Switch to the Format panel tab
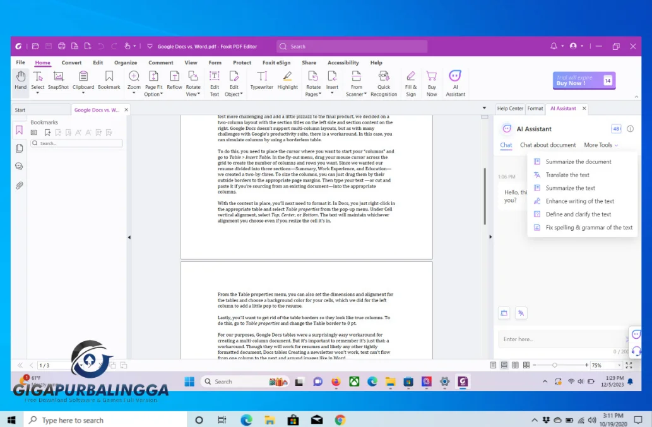Image resolution: width=652 pixels, height=427 pixels. click(535, 108)
